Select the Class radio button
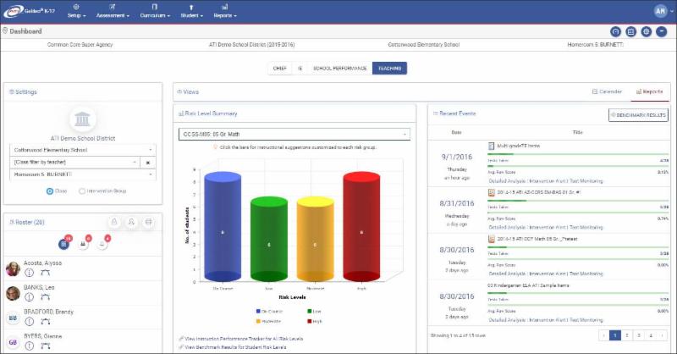The width and height of the screenshot is (677, 354). tap(50, 191)
